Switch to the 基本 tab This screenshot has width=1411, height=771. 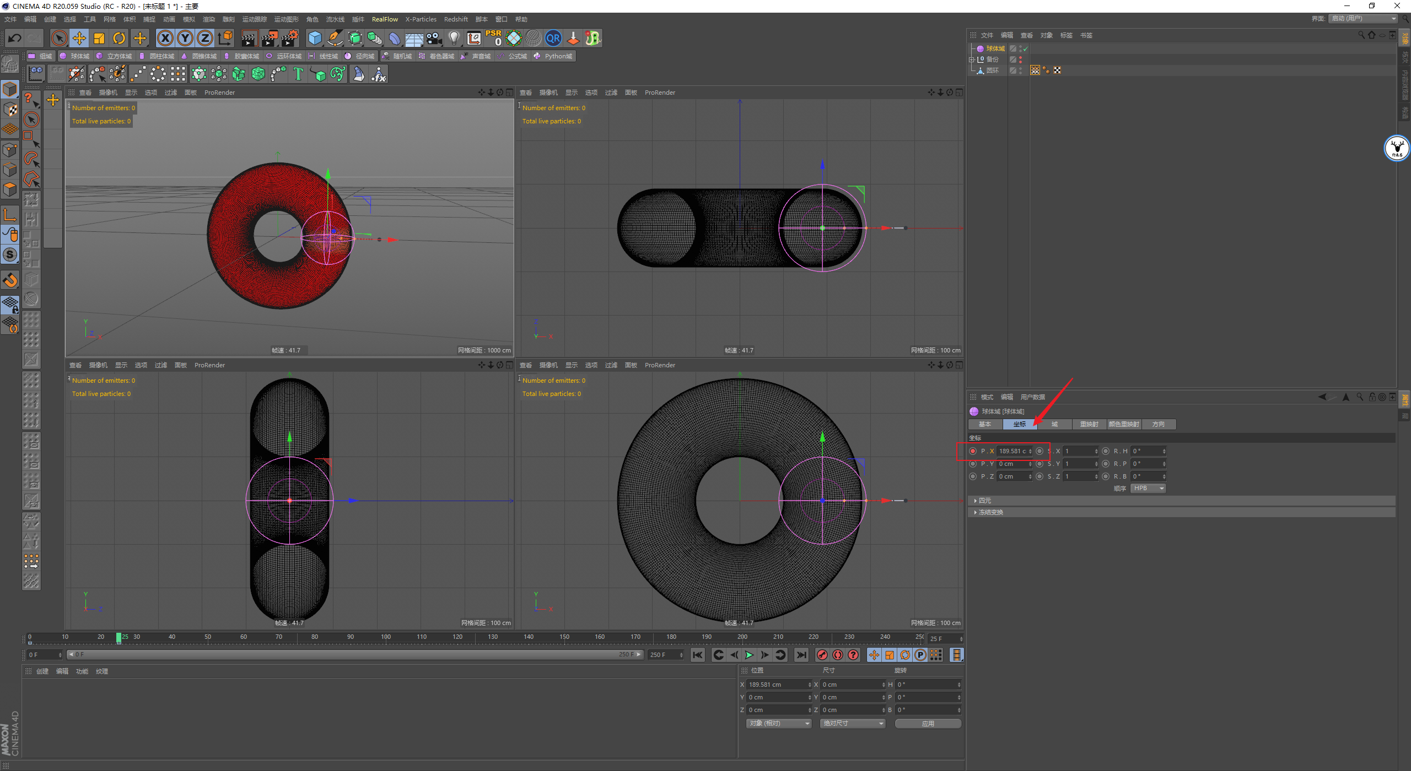[985, 424]
